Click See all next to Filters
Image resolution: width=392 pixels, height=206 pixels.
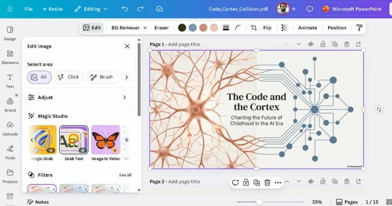(x=125, y=175)
